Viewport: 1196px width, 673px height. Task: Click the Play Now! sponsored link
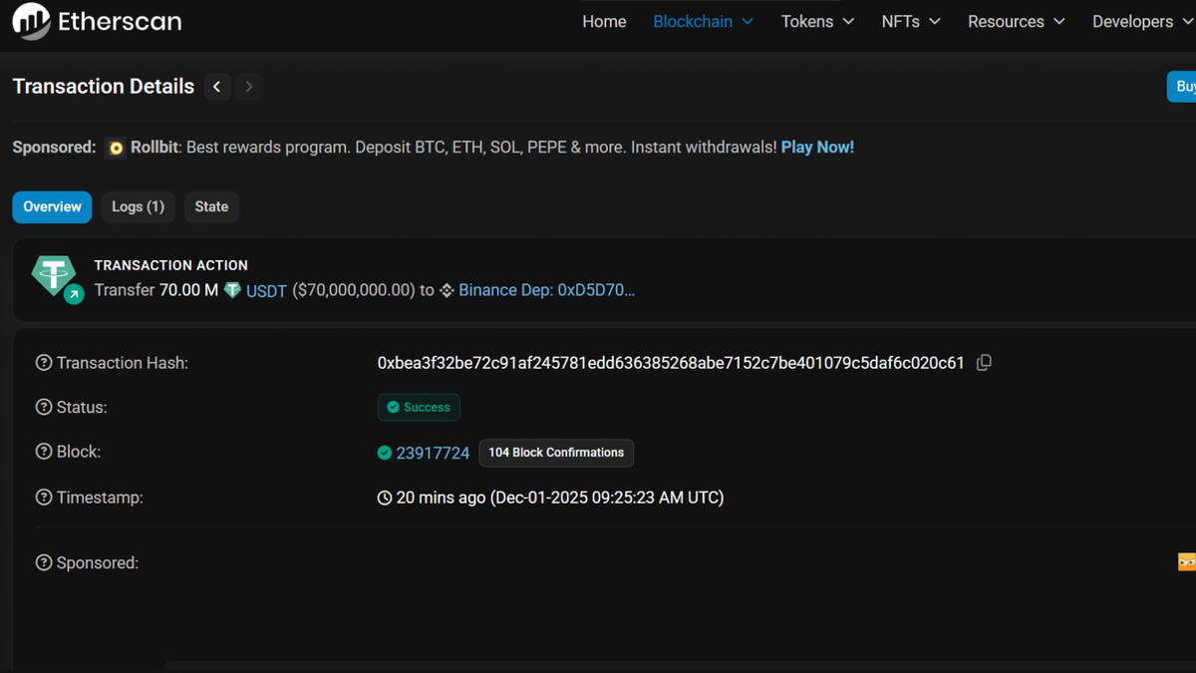817,148
